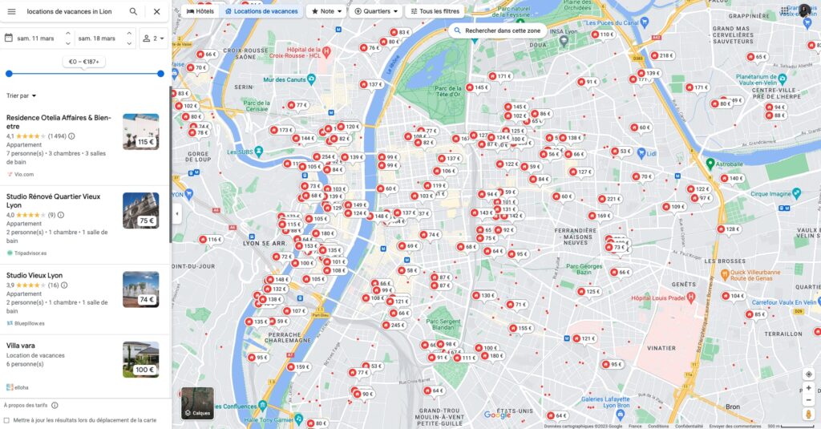The width and height of the screenshot is (821, 429).
Task: Select the 155 € map marker
Action: click(x=520, y=329)
